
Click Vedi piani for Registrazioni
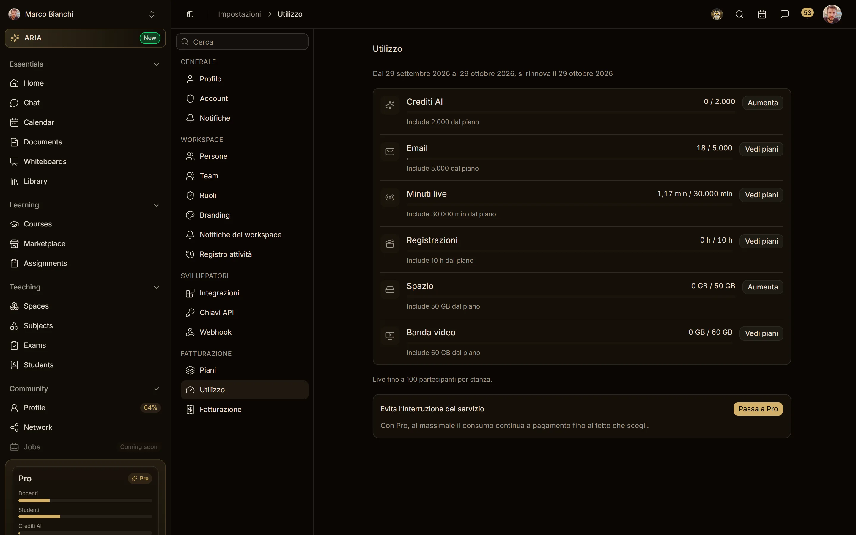coord(761,241)
